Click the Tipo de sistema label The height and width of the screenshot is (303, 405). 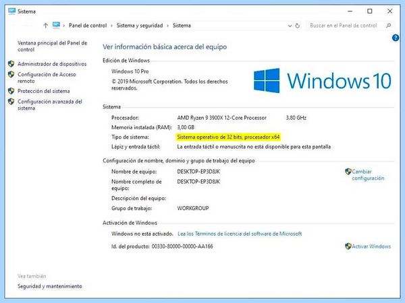click(x=130, y=137)
